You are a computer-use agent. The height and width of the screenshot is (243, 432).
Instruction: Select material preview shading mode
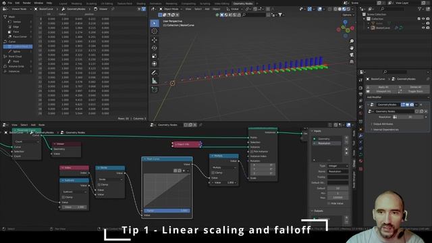tap(344, 9)
